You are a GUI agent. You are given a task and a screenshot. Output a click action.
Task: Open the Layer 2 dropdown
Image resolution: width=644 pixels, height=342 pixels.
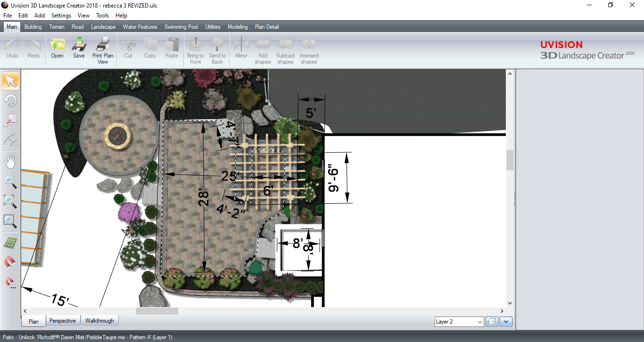click(459, 322)
